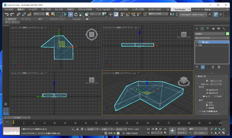Open the 選択セット作成 dropdown
The image size is (232, 138).
[x=158, y=14]
